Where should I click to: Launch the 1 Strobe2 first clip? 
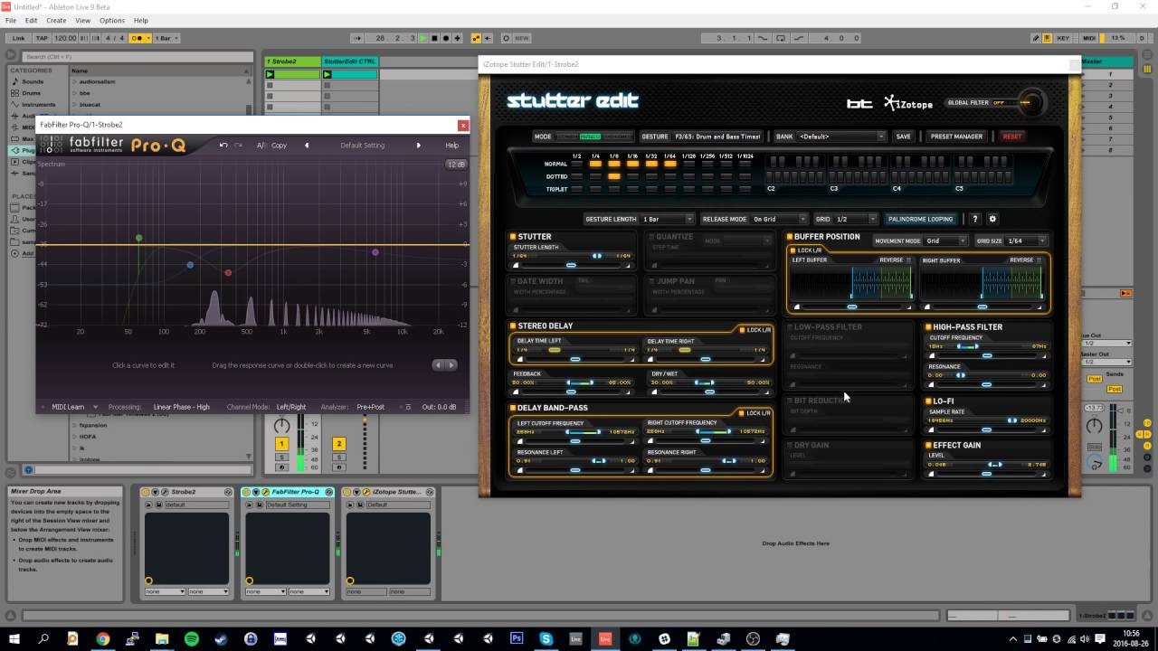(x=270, y=74)
